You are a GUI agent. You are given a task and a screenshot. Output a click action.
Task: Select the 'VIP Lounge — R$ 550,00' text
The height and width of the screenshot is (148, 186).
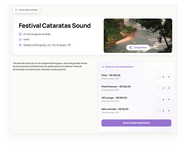[x=114, y=98]
